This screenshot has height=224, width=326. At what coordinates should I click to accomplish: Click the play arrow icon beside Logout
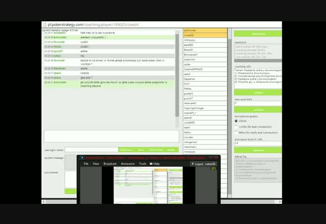point(193,164)
